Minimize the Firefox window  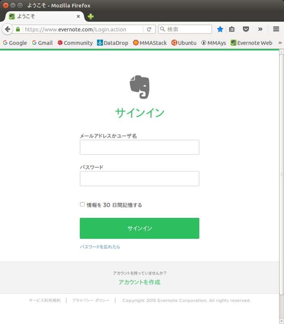pyautogui.click(x=13, y=5)
